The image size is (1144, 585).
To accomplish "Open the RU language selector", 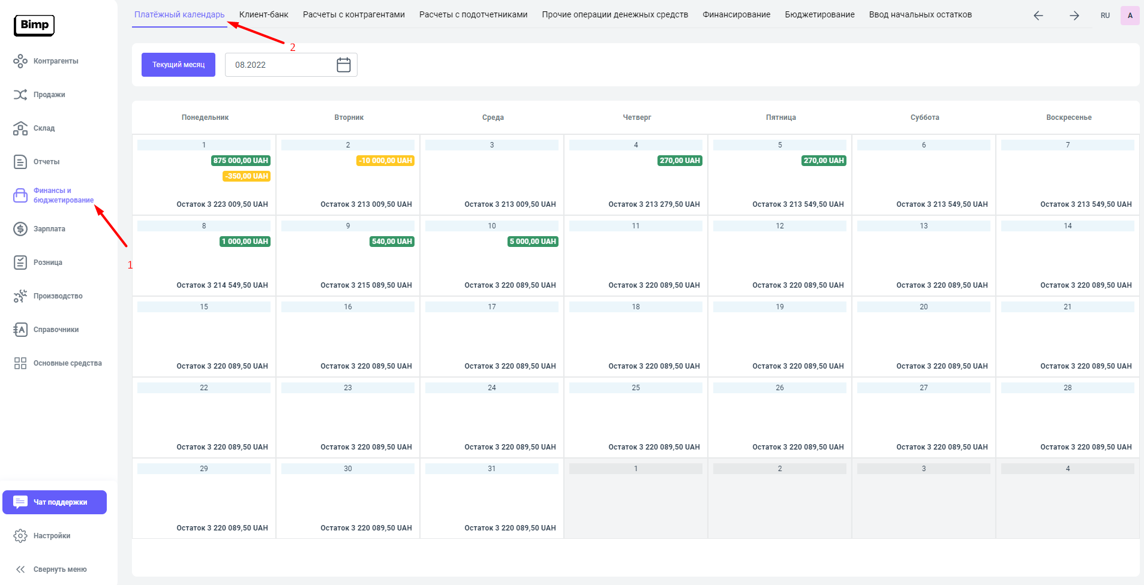I will point(1105,16).
